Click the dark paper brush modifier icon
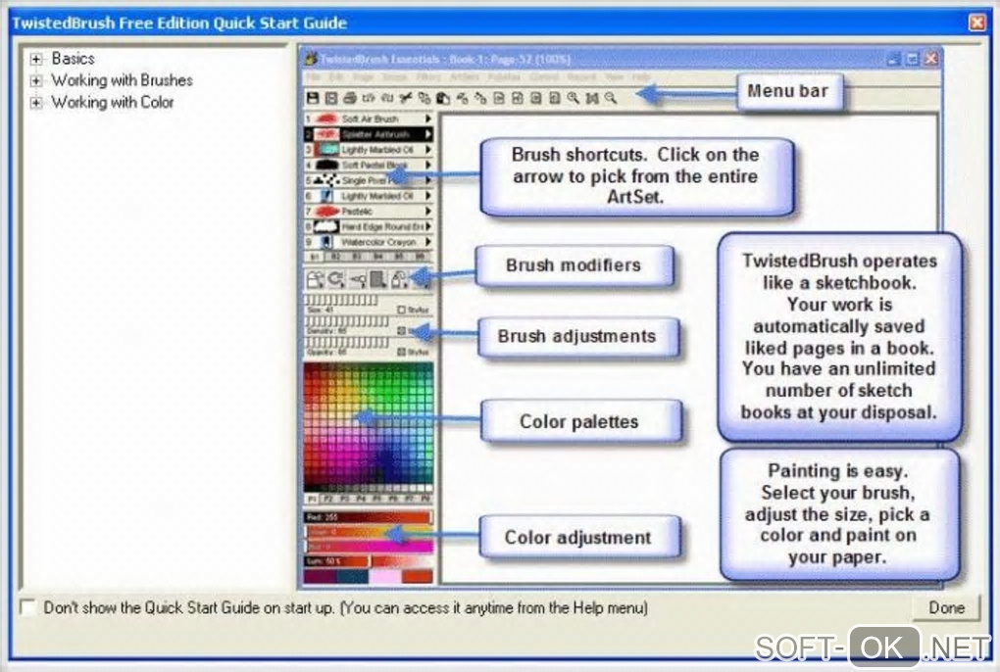1000x672 pixels. pyautogui.click(x=378, y=279)
